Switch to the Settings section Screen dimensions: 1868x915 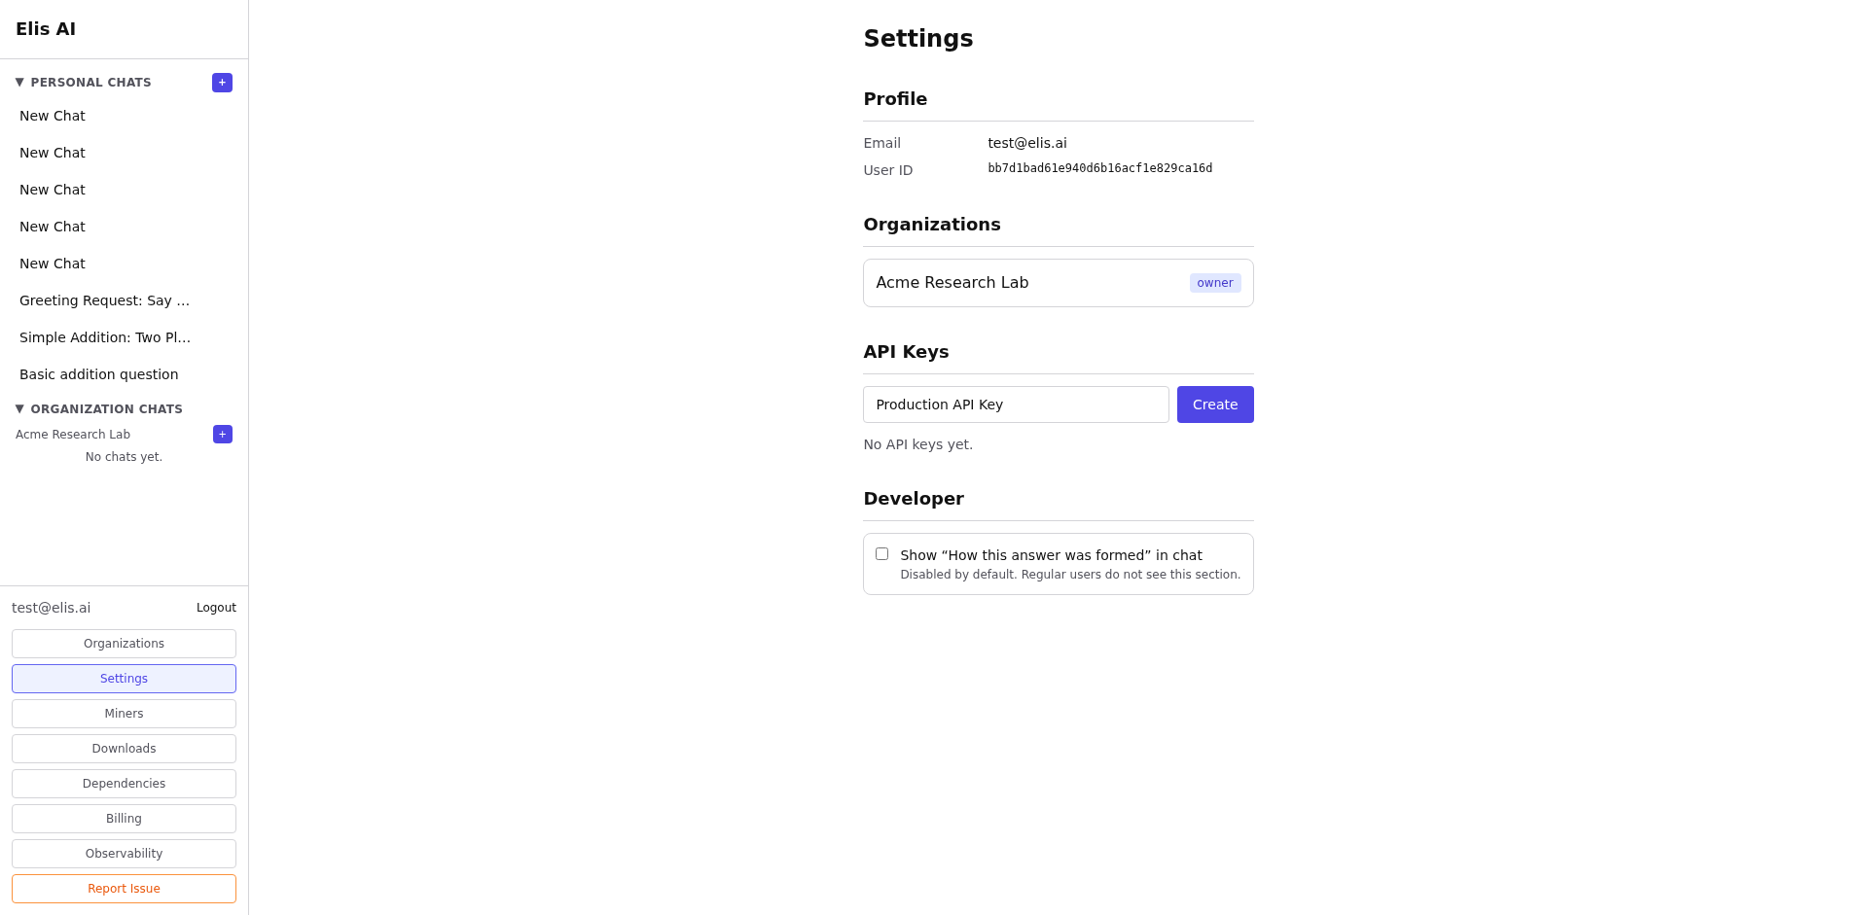pyautogui.click(x=124, y=678)
